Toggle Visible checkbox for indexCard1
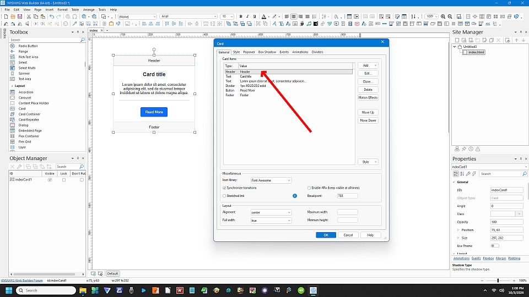Image resolution: width=529 pixels, height=297 pixels. pyautogui.click(x=50, y=180)
